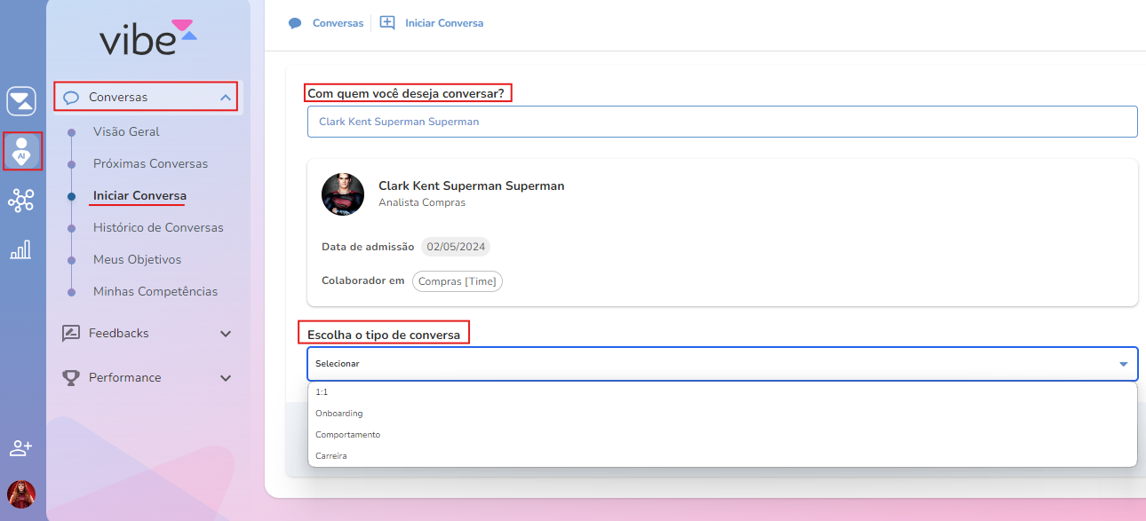Expand the Feedbacks menu chevron
Screen dimensions: 1146x521
[x=226, y=334]
